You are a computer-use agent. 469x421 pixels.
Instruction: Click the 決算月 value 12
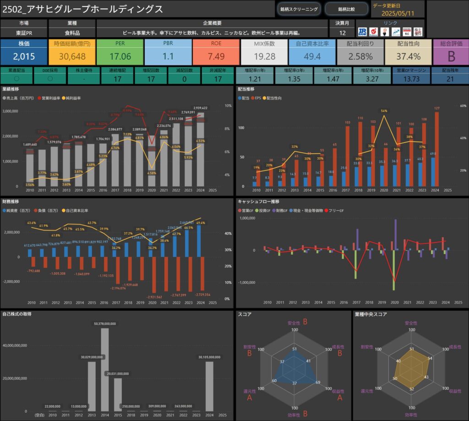(342, 33)
